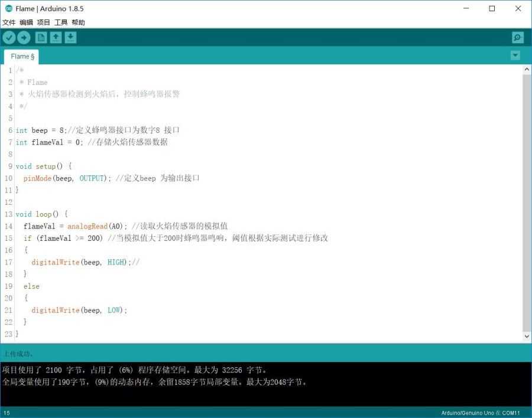Open the Serial Monitor magnifier icon

click(518, 38)
